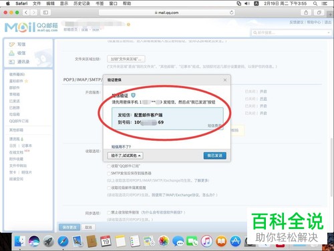
Task: Open iTunes music icon in Dock
Action: coord(206,242)
